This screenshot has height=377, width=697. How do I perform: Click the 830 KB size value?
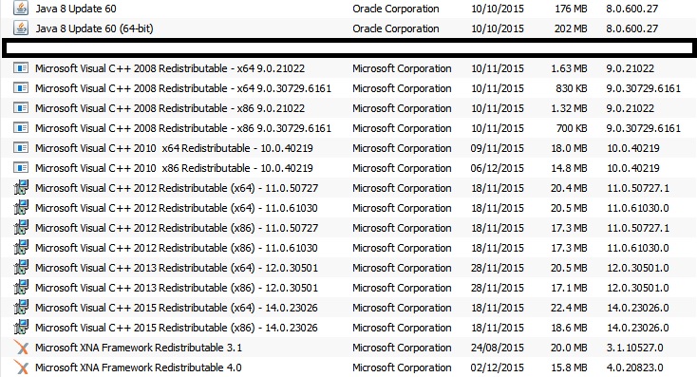(572, 88)
